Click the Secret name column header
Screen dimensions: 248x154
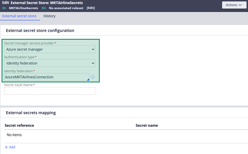point(147,125)
